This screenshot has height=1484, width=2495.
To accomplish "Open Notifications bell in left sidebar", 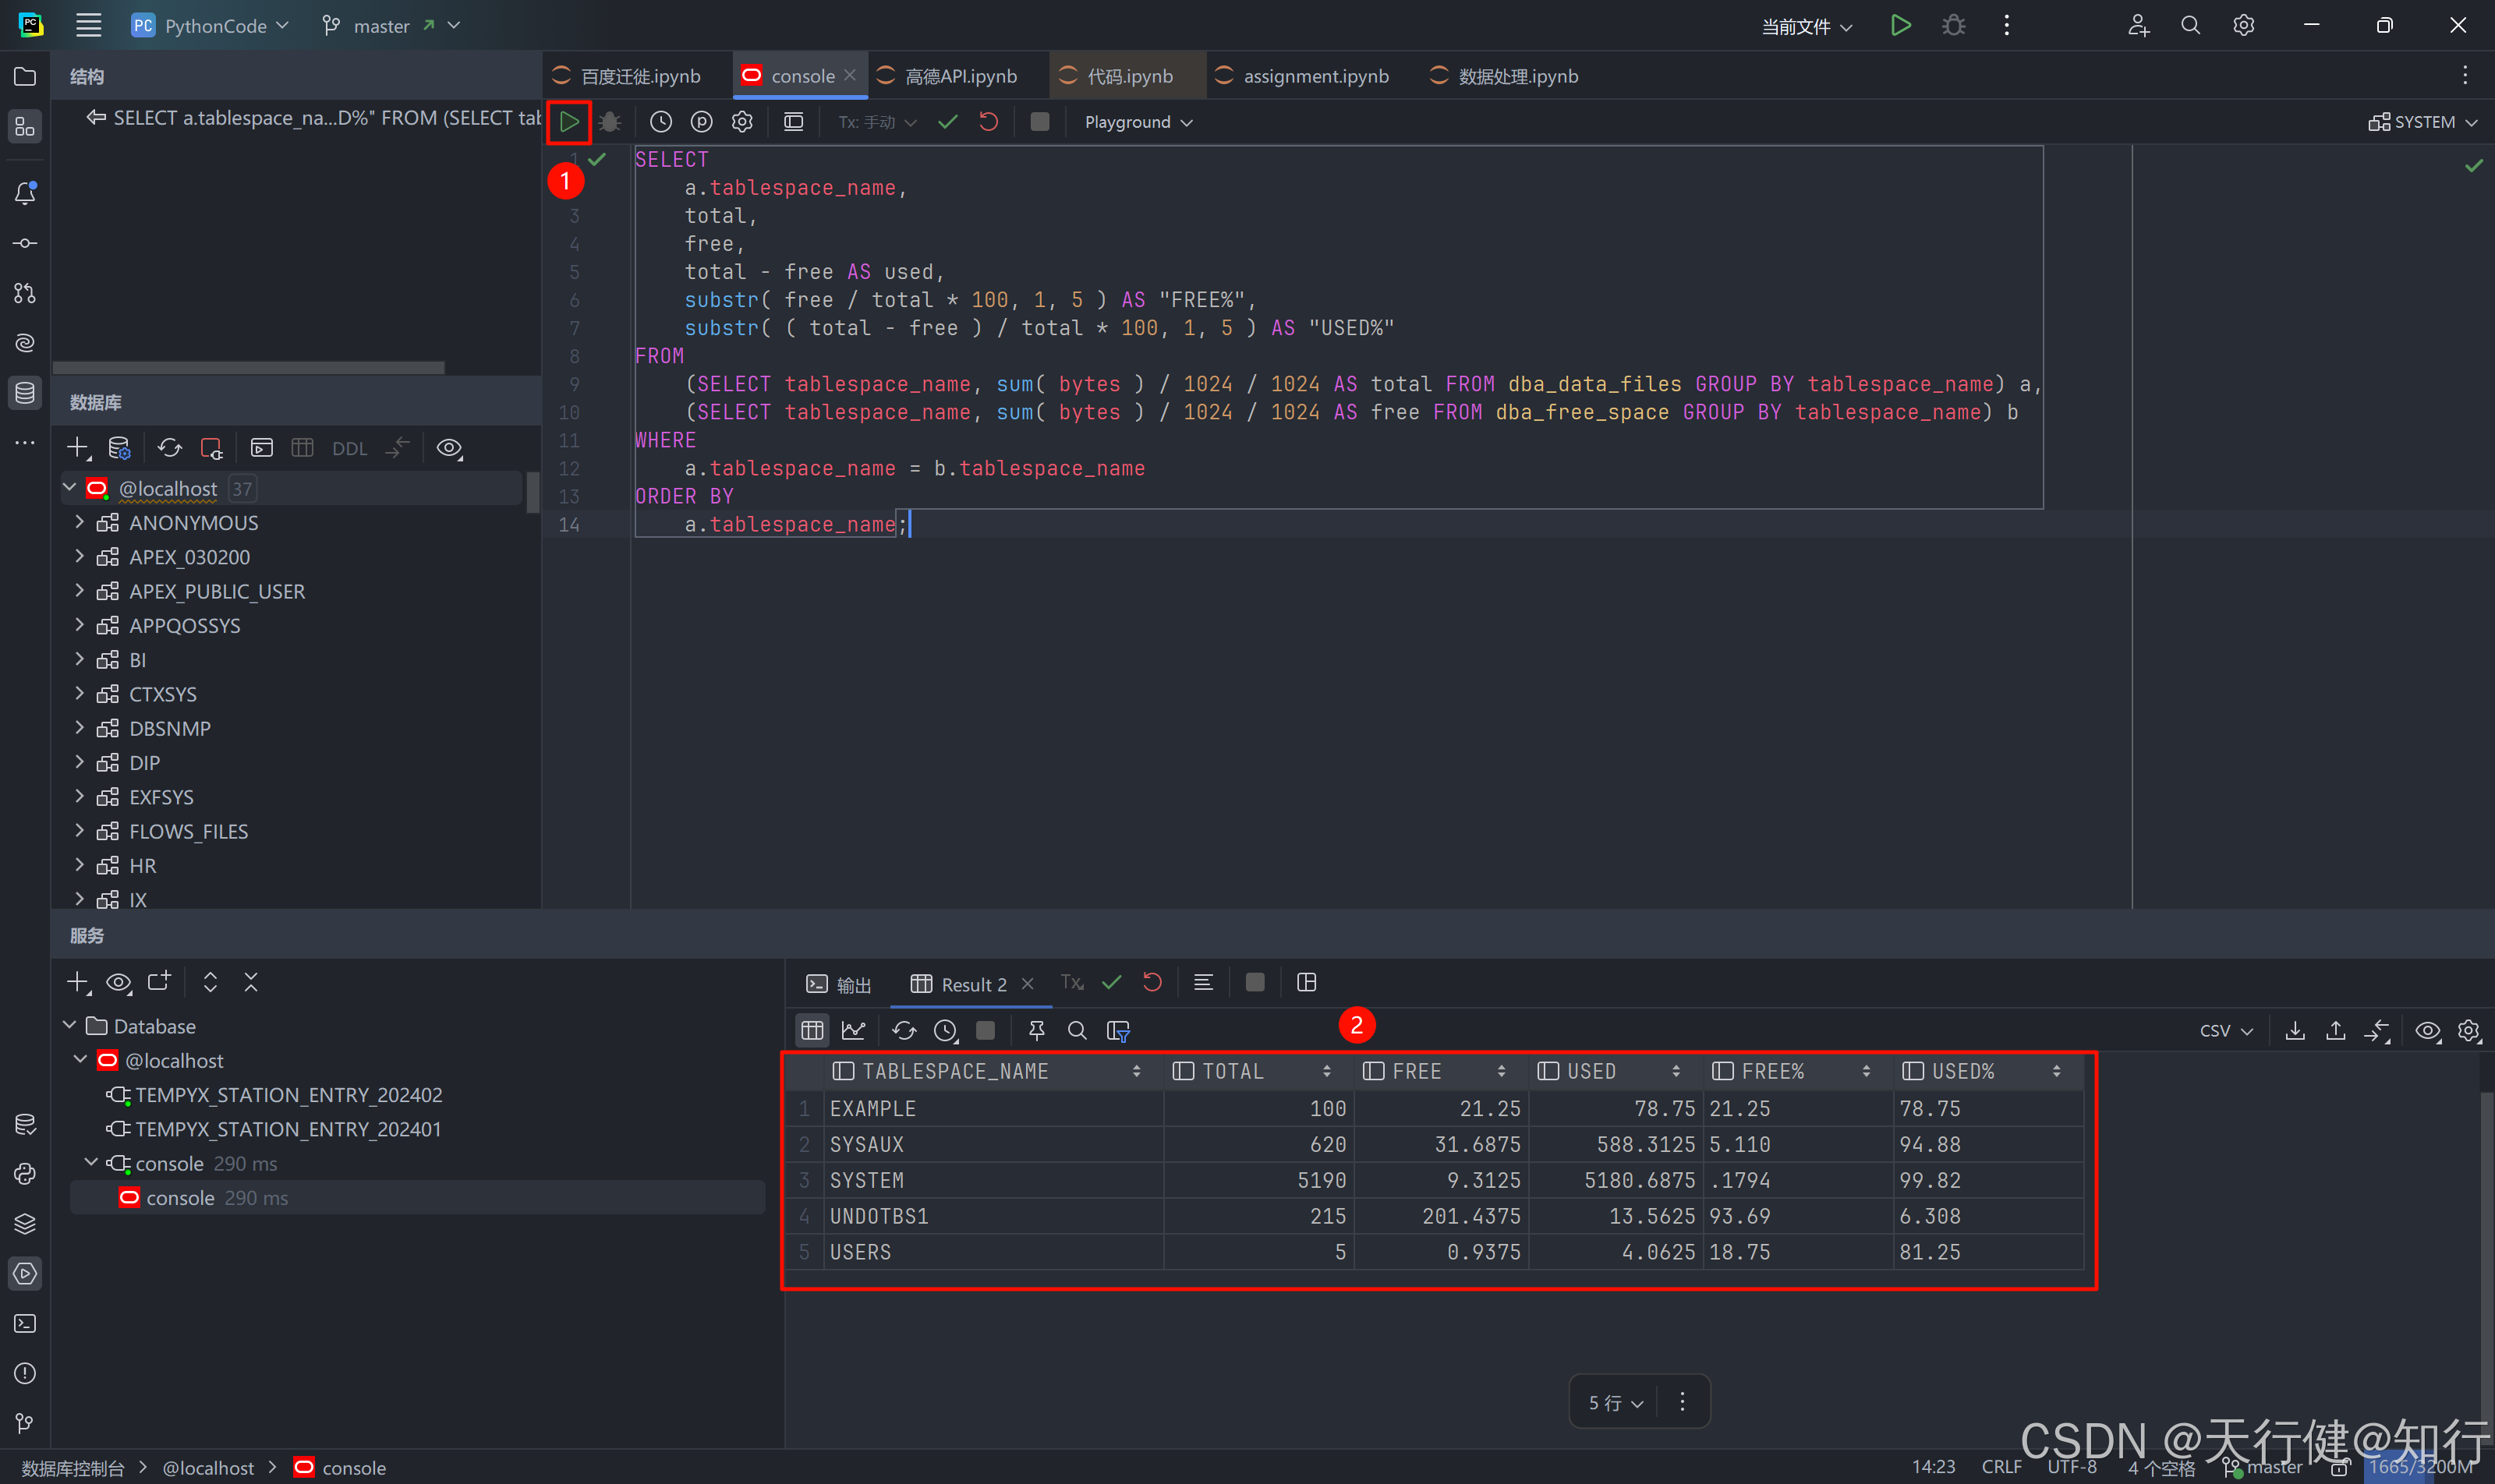I will click(x=25, y=193).
